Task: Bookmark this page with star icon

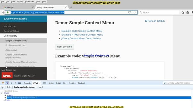Action: [183, 12]
